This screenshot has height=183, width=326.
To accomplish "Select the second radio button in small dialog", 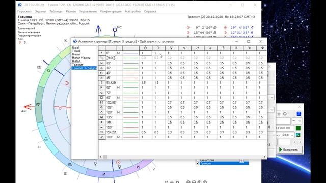I will pyautogui.click(x=285, y=114).
